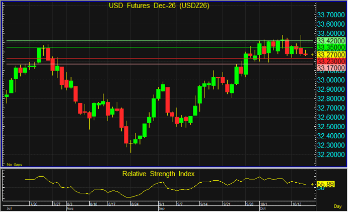Select the 8/17 date marker
348x212 pixels.
click(112, 204)
